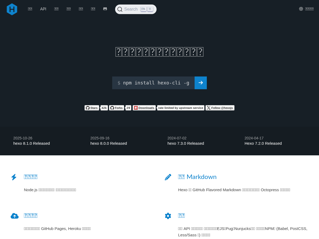Click the GitHub Pages, Heroku description text
Viewport: 319px width, 239px height.
coord(57,229)
